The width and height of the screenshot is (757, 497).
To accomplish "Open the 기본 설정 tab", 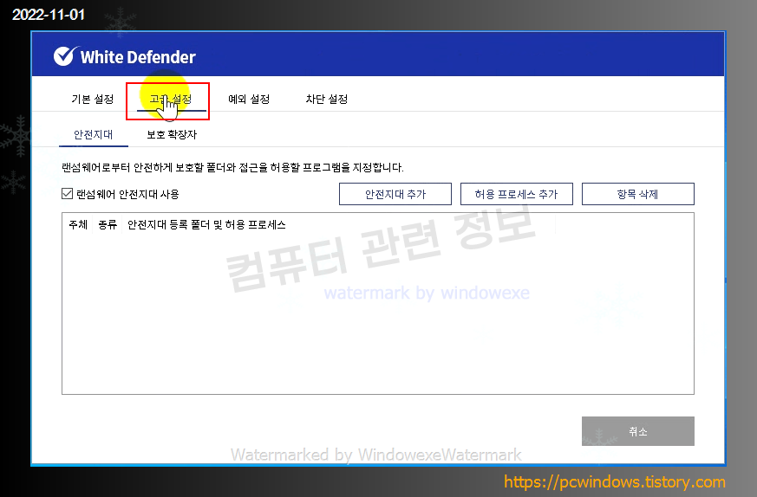I will click(x=92, y=100).
